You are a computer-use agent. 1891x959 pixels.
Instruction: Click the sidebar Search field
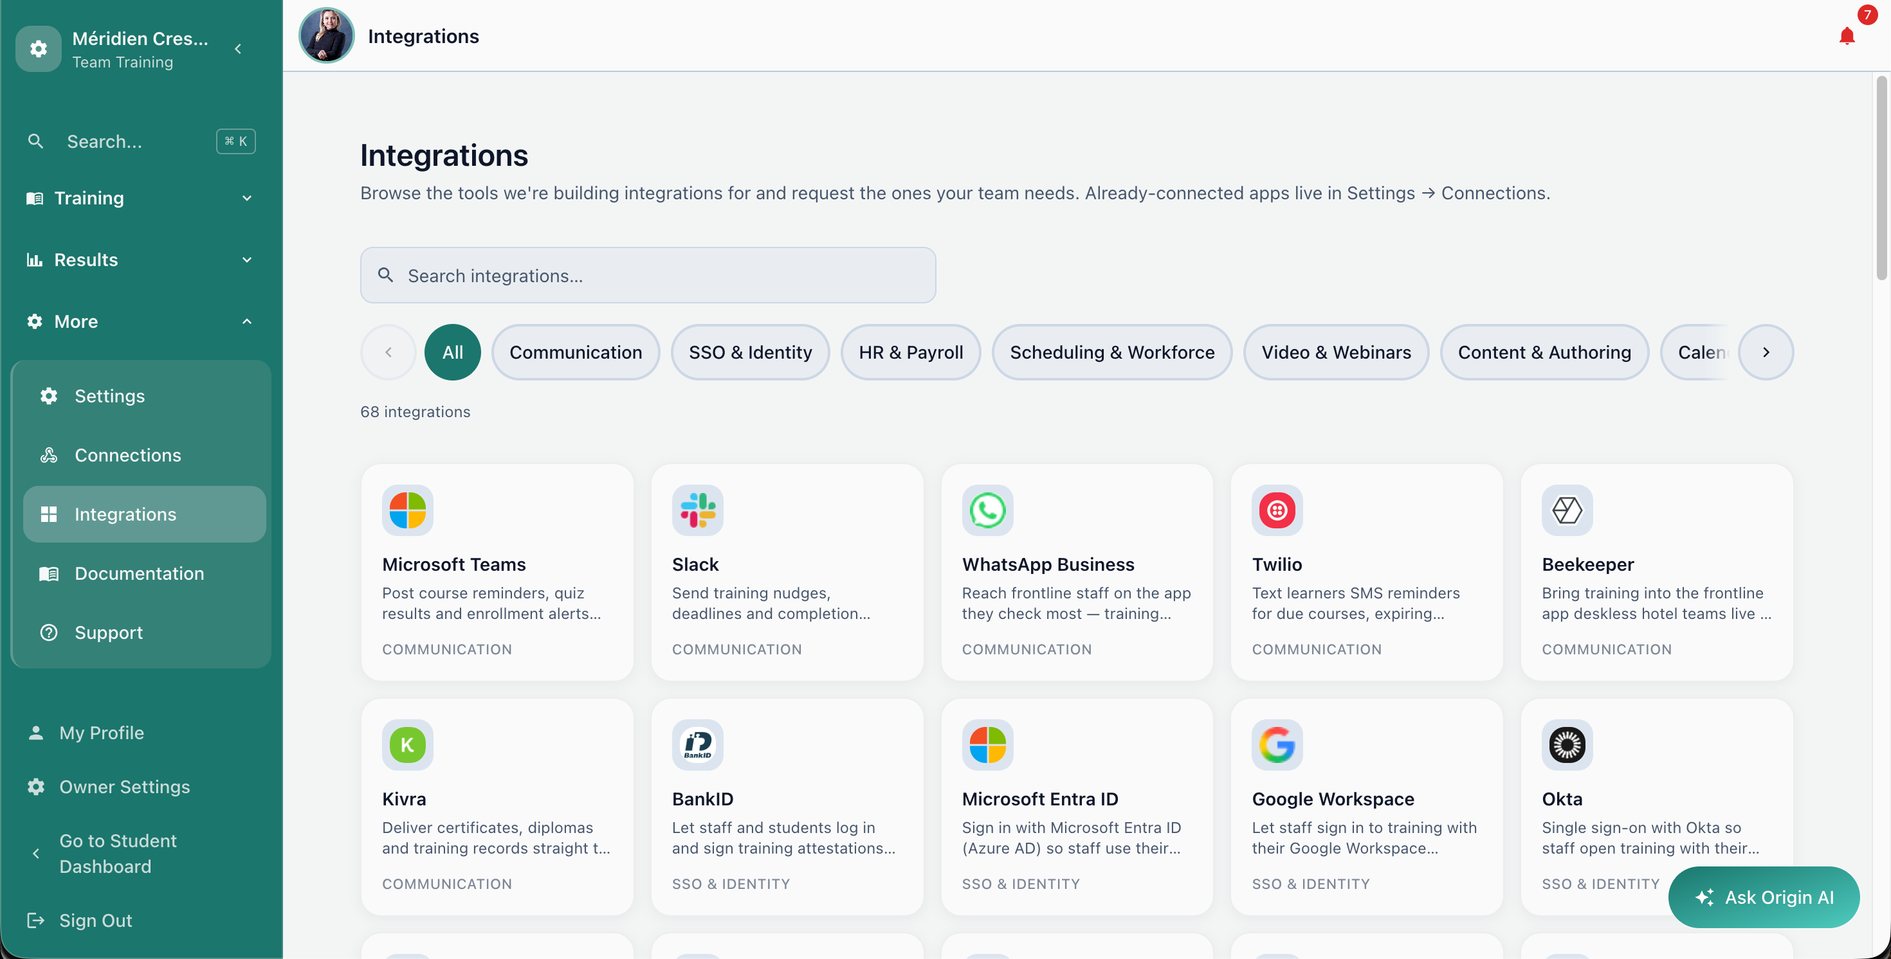tap(141, 141)
